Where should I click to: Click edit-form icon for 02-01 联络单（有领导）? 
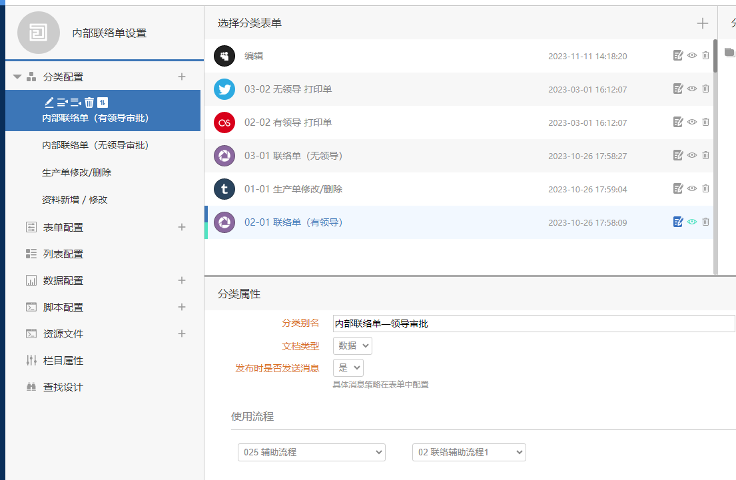point(678,222)
